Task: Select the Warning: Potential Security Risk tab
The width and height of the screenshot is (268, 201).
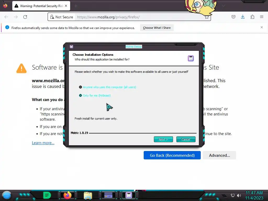Action: pyautogui.click(x=41, y=6)
